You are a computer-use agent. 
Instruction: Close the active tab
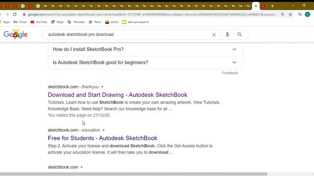(x=256, y=6)
